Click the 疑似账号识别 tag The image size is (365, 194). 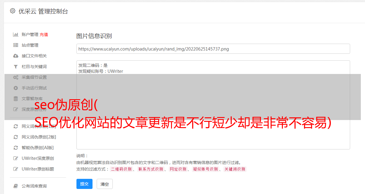click(206, 169)
